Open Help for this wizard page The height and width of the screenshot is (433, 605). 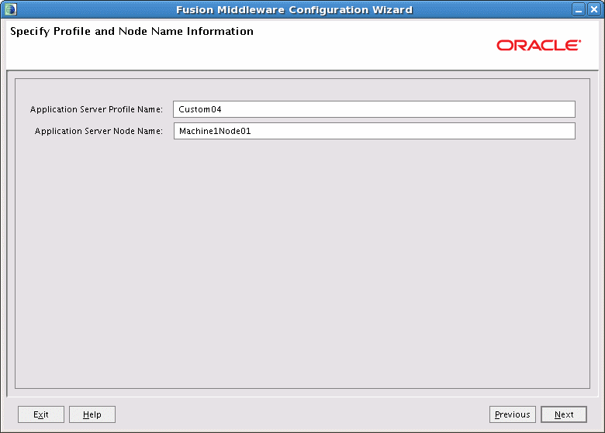coord(92,414)
